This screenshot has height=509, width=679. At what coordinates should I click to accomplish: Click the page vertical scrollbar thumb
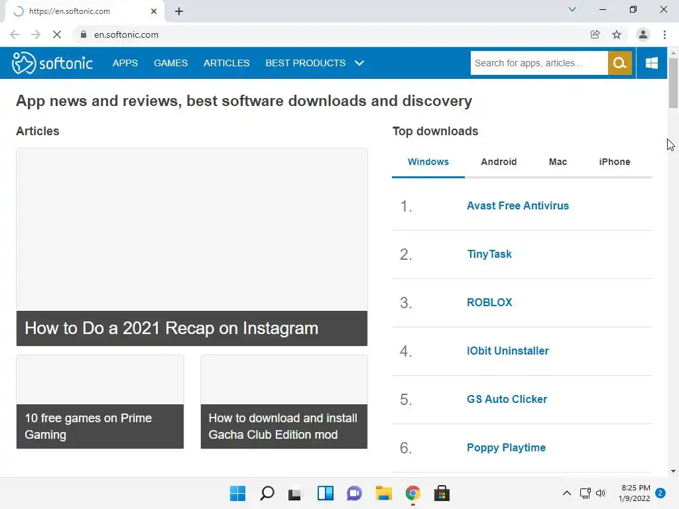click(673, 82)
